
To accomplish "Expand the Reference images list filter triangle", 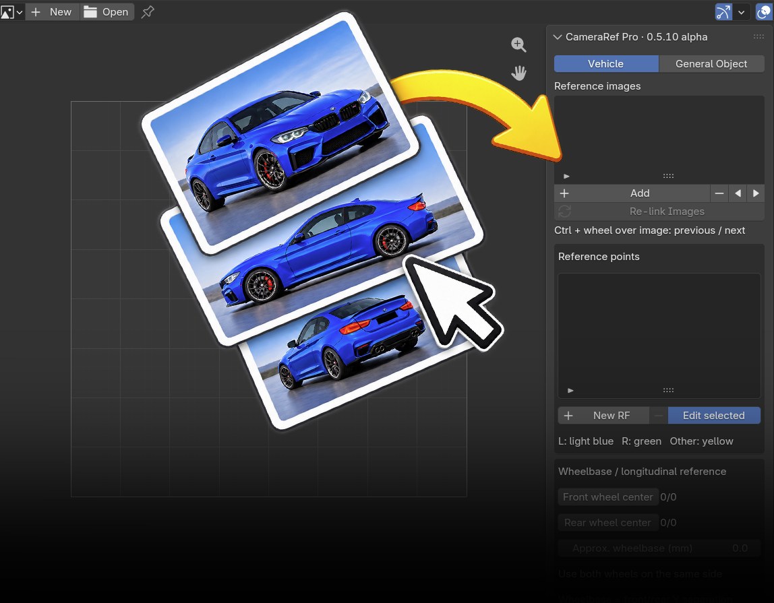I will point(566,176).
